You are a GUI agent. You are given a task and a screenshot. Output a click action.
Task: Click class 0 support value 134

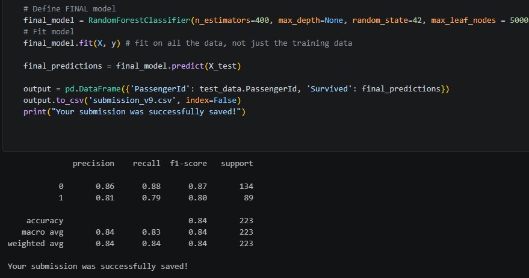pos(246,187)
